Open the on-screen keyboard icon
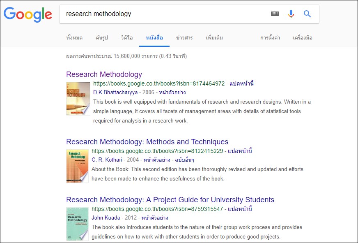The height and width of the screenshot is (243, 358). 275,14
